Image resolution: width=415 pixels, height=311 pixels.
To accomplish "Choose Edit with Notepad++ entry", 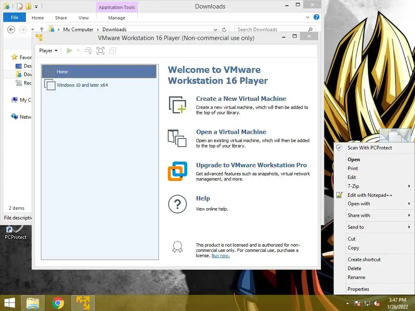I will tap(374, 195).
